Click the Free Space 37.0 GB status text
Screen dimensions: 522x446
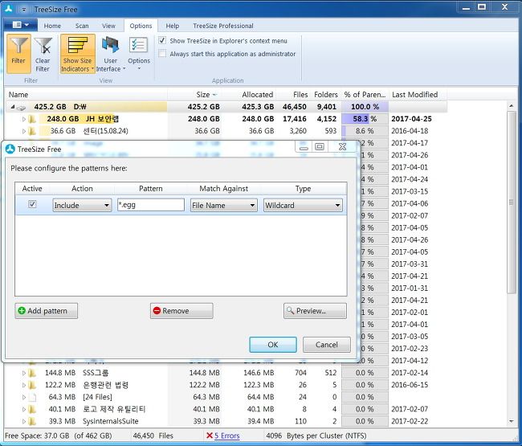point(59,436)
